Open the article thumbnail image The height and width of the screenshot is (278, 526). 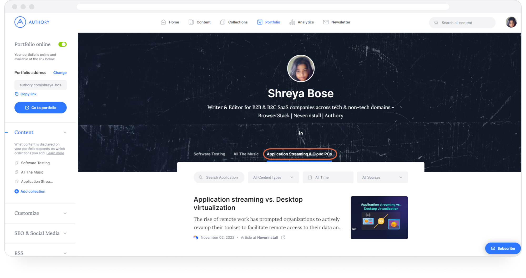tap(379, 218)
